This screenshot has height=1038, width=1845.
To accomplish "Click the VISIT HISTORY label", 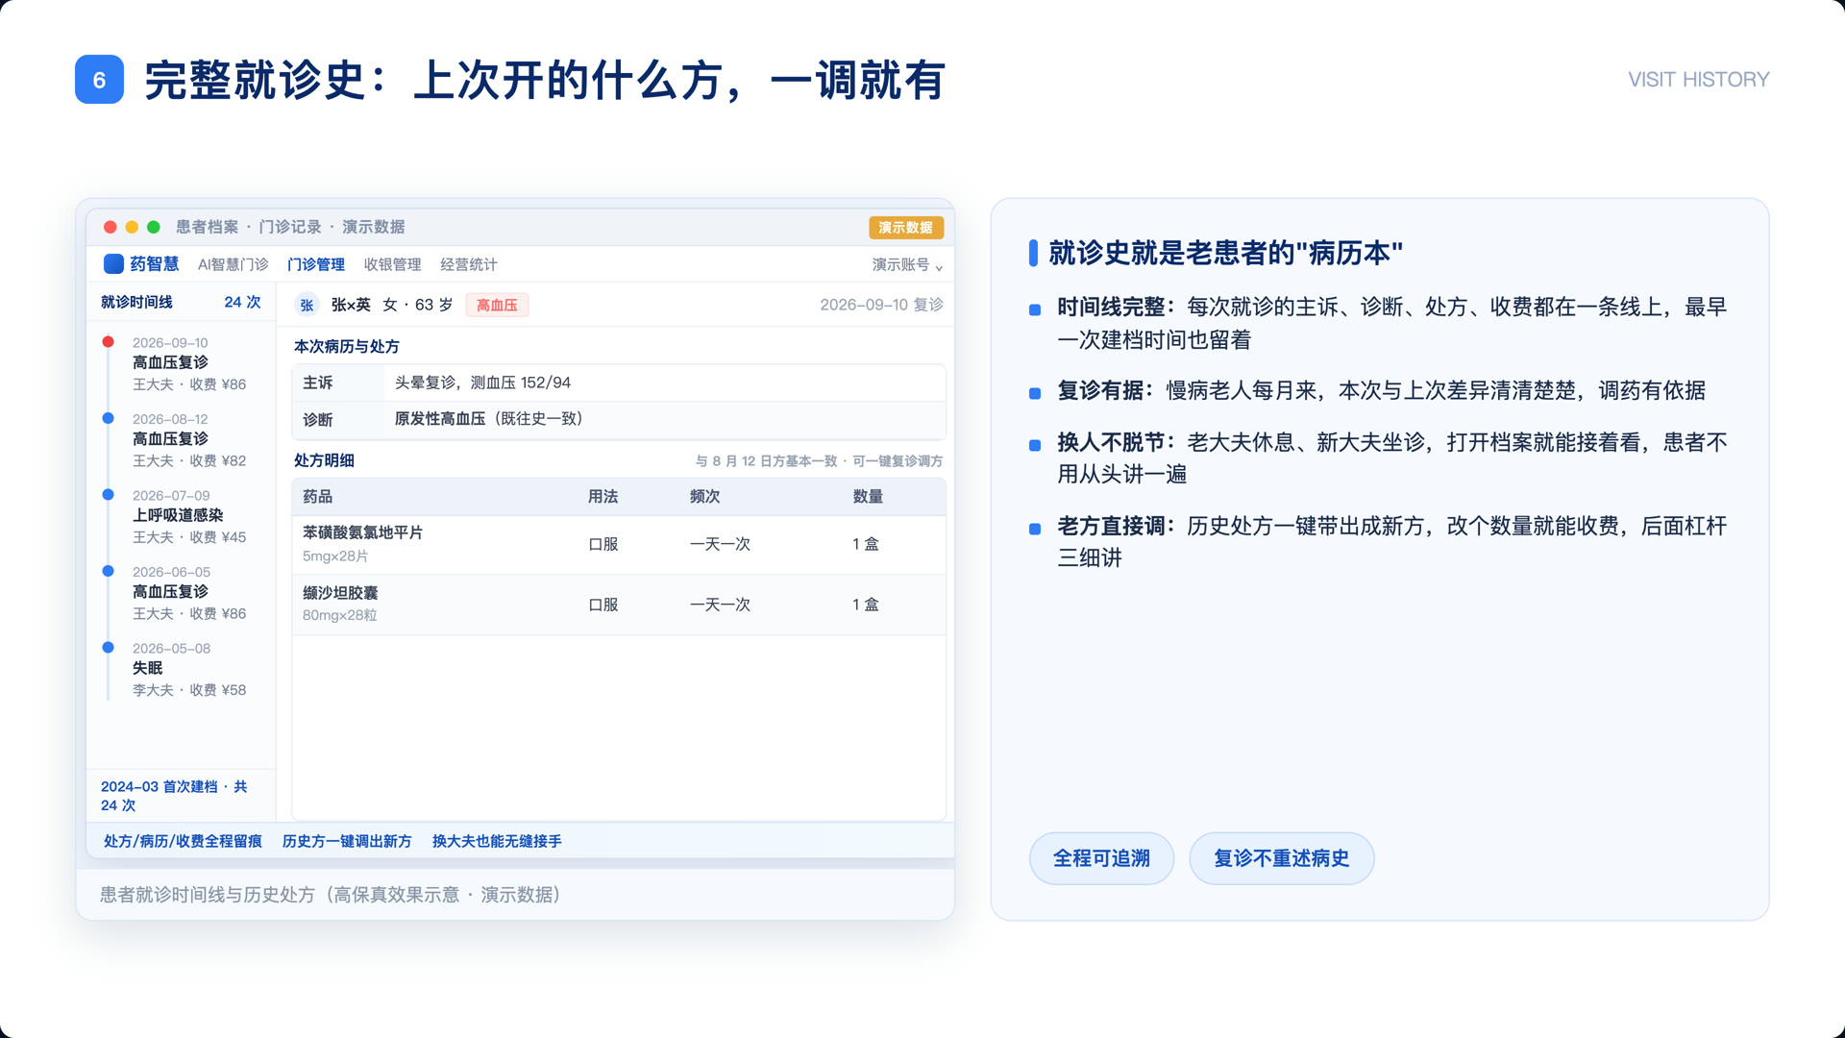I will coord(1698,80).
